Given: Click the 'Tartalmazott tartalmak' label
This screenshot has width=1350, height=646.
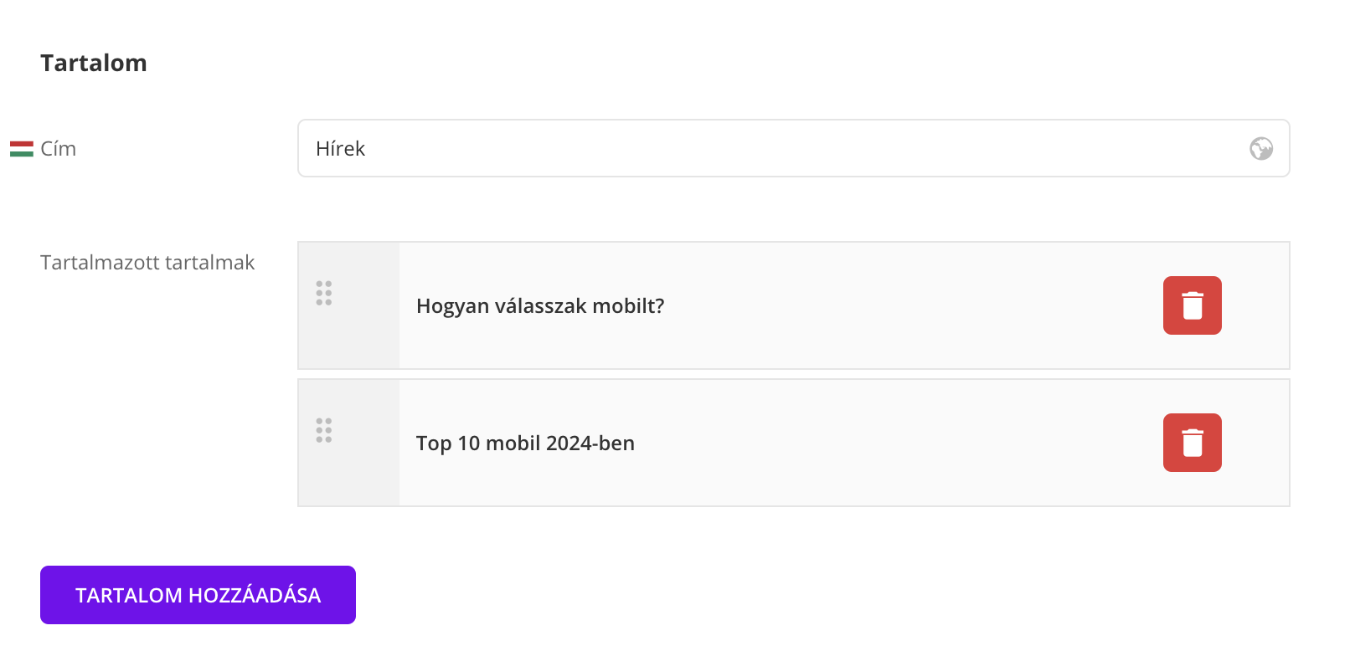Looking at the screenshot, I should (147, 263).
